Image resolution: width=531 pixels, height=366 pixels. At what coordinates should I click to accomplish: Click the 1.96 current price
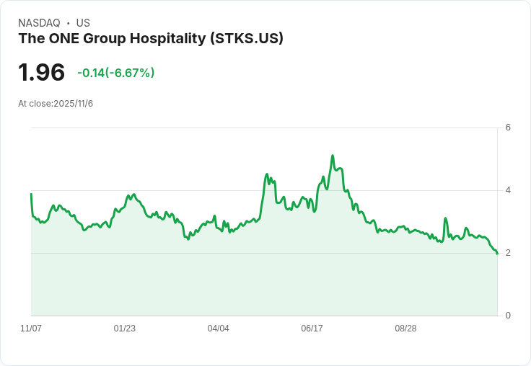coord(42,73)
